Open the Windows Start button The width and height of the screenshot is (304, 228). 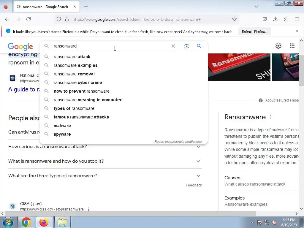click(x=8, y=222)
